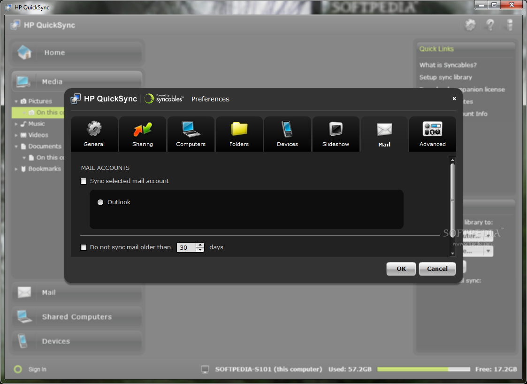This screenshot has height=384, width=527.
Task: Click the preferences scrollbar down arrow
Action: [x=452, y=253]
